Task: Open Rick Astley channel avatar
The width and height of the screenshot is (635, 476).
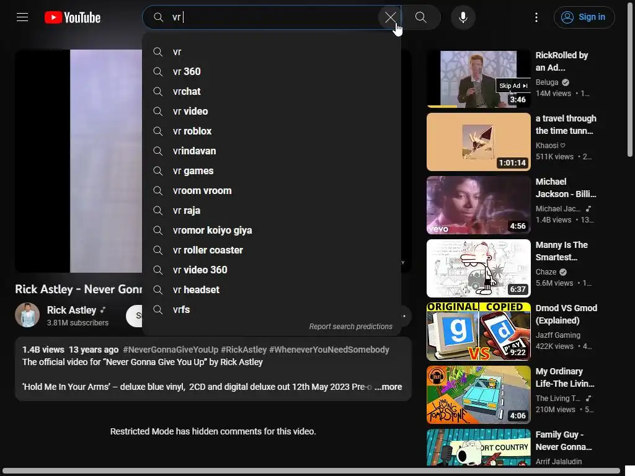Action: pyautogui.click(x=27, y=315)
